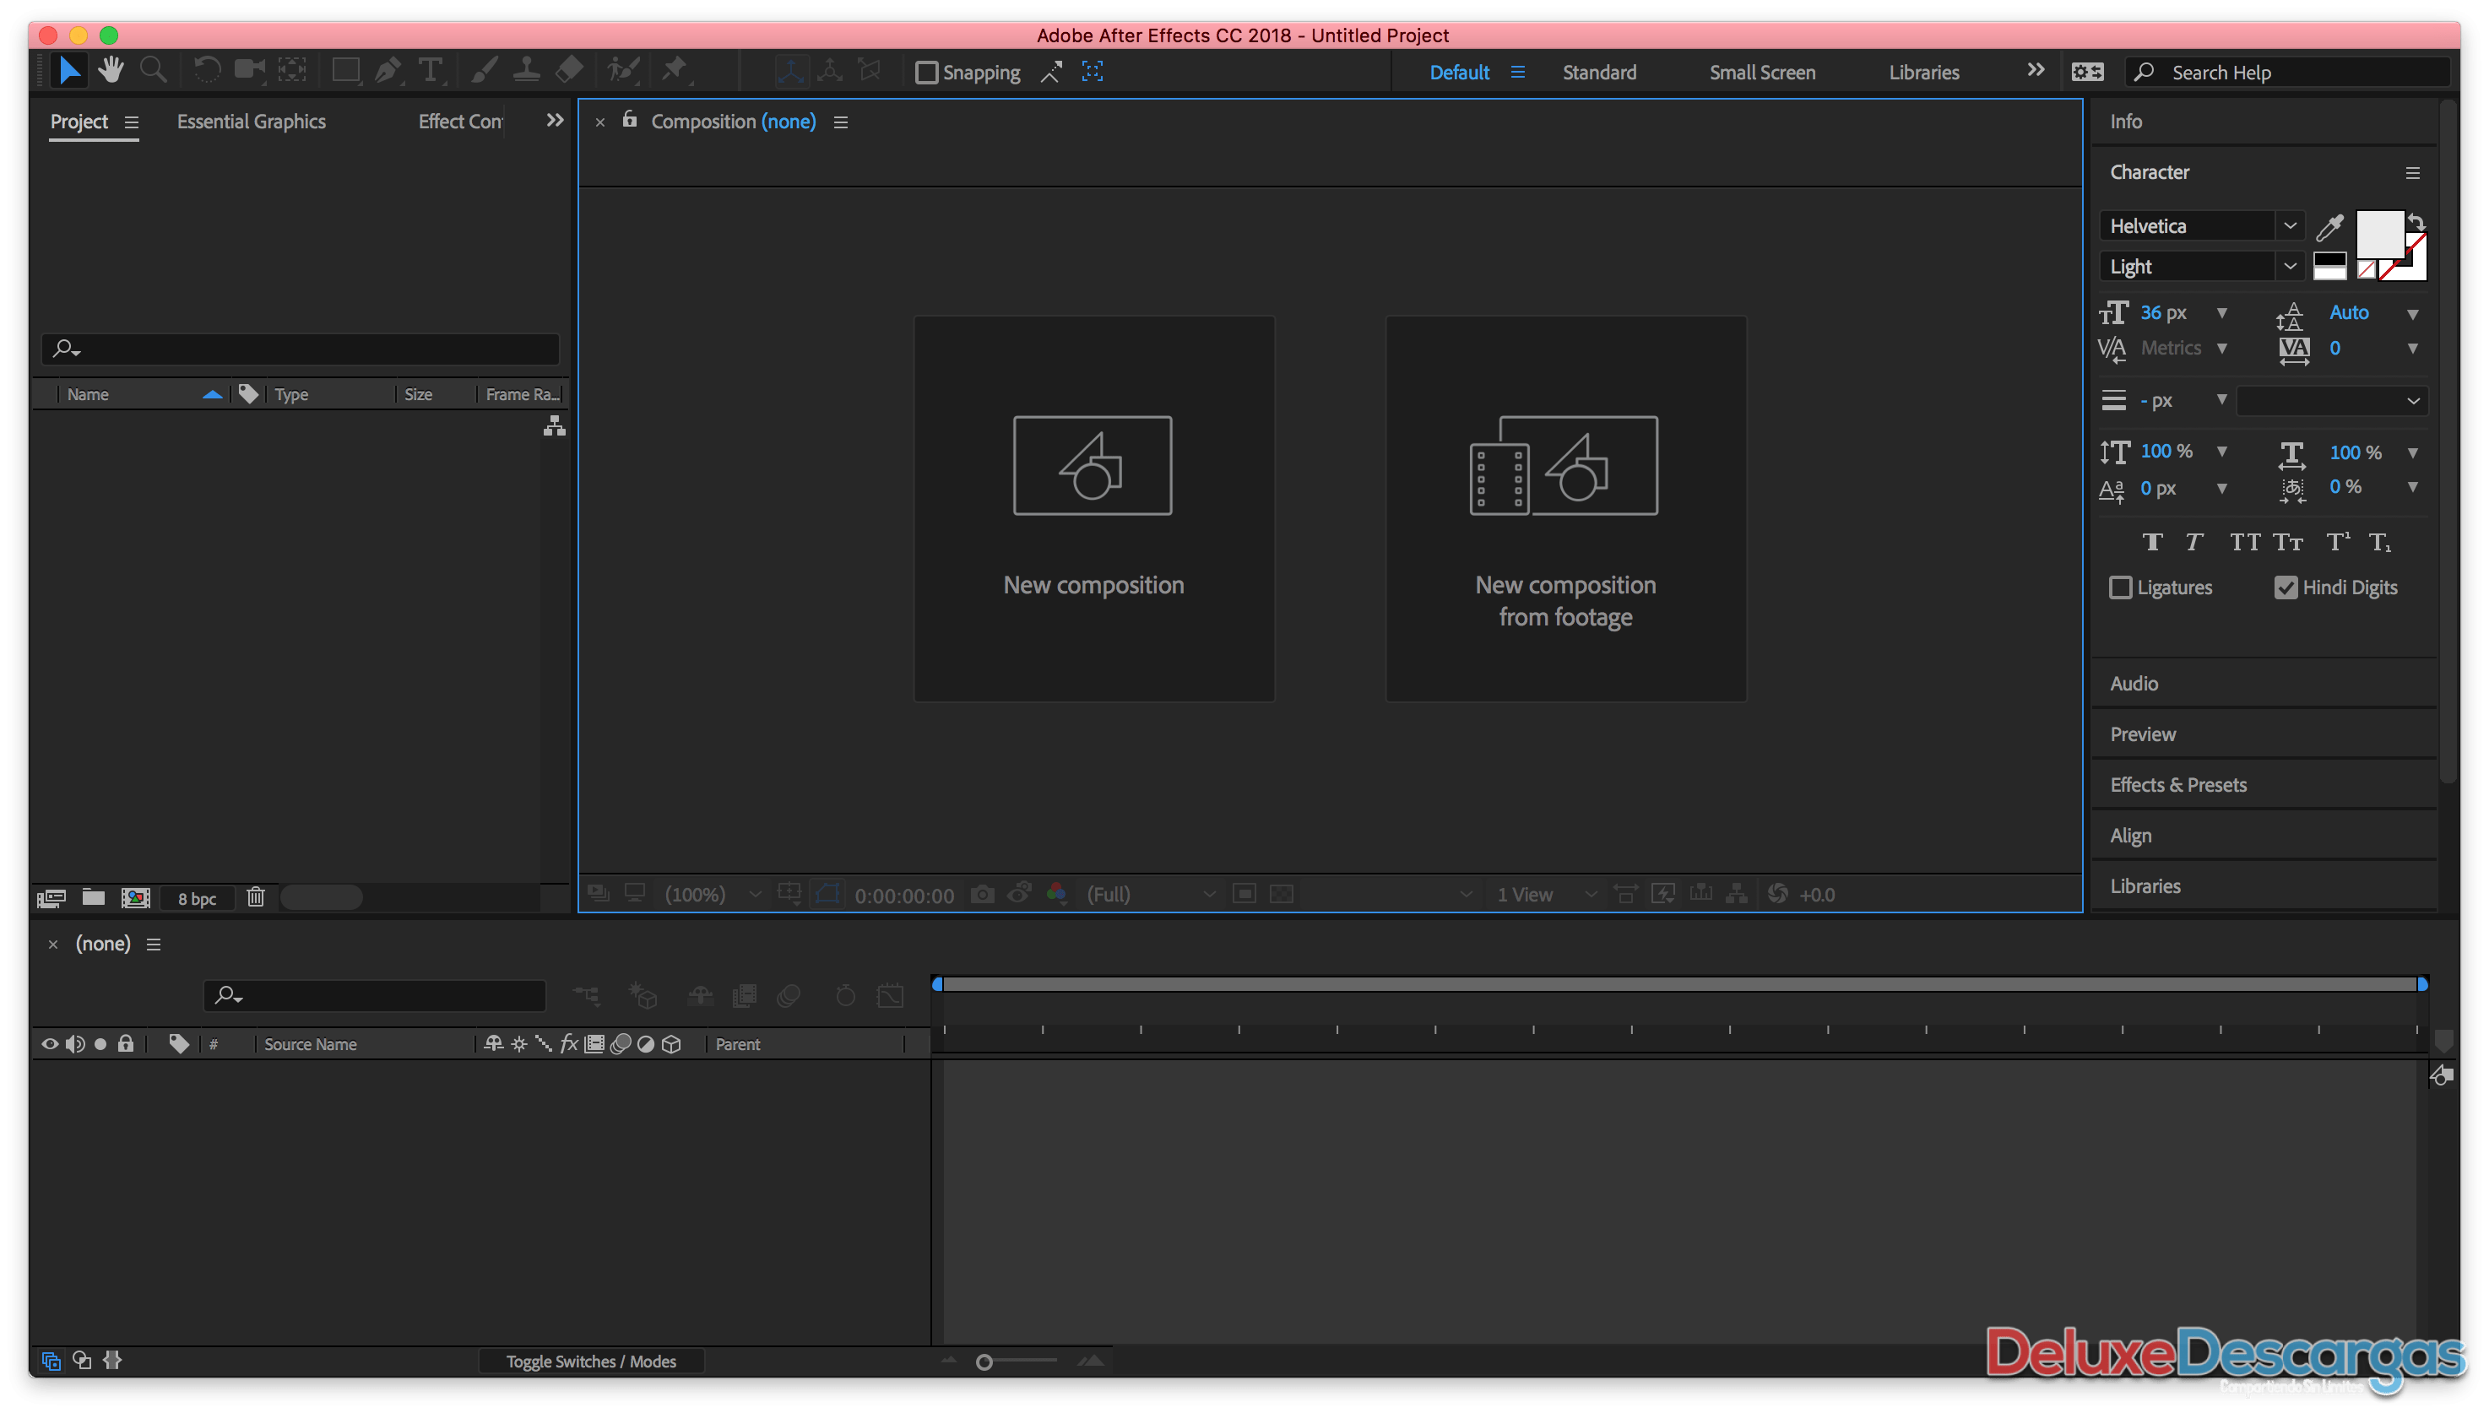Click the Project panel search field
This screenshot has width=2489, height=1413.
tap(300, 349)
